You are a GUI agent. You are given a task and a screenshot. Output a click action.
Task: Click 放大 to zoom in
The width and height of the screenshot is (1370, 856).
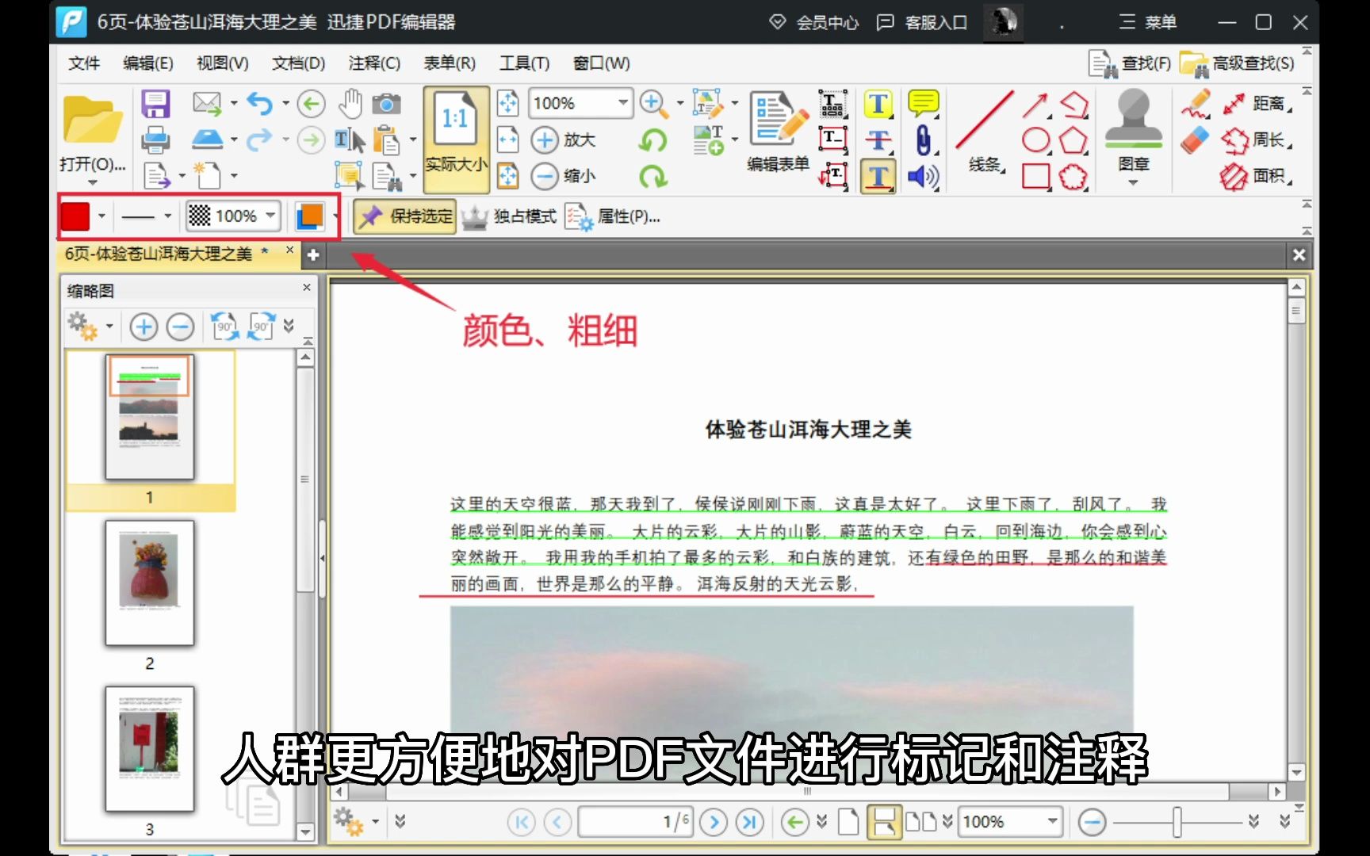point(563,140)
